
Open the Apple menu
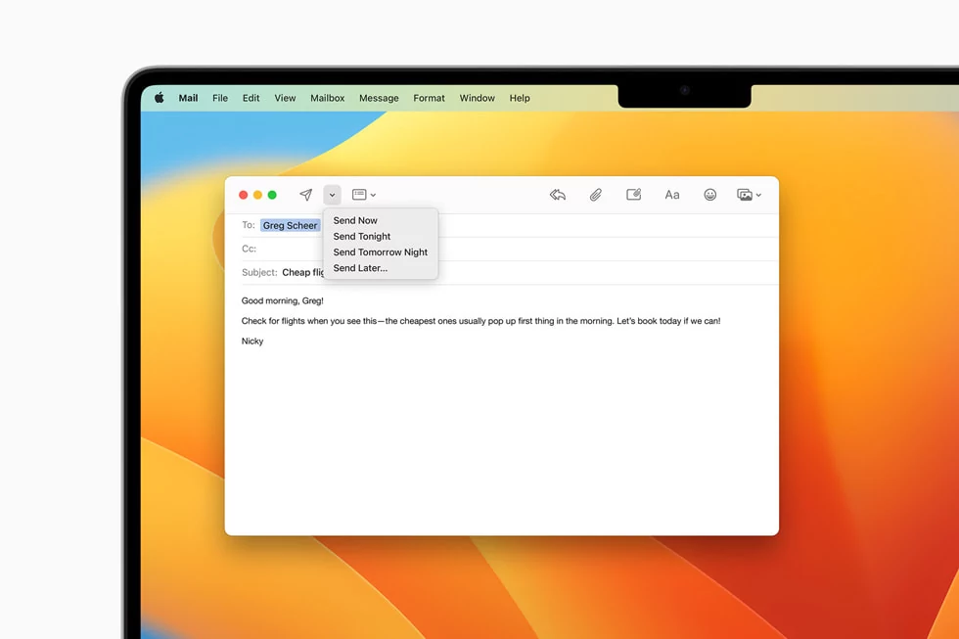[x=159, y=98]
